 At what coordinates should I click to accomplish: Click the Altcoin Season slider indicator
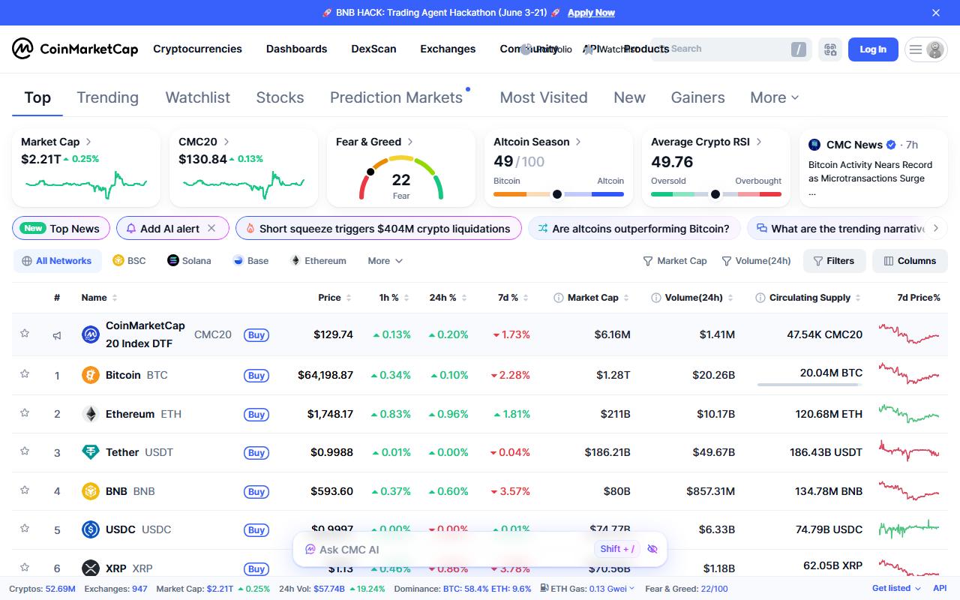coord(557,194)
